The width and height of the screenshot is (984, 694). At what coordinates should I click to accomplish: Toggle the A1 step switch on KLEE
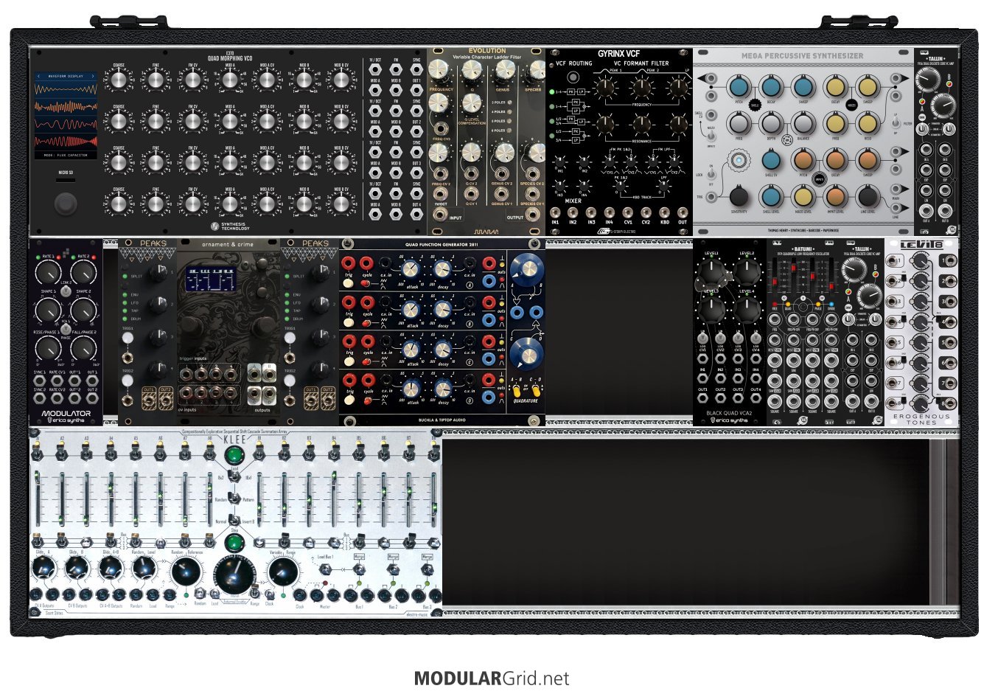click(x=38, y=454)
